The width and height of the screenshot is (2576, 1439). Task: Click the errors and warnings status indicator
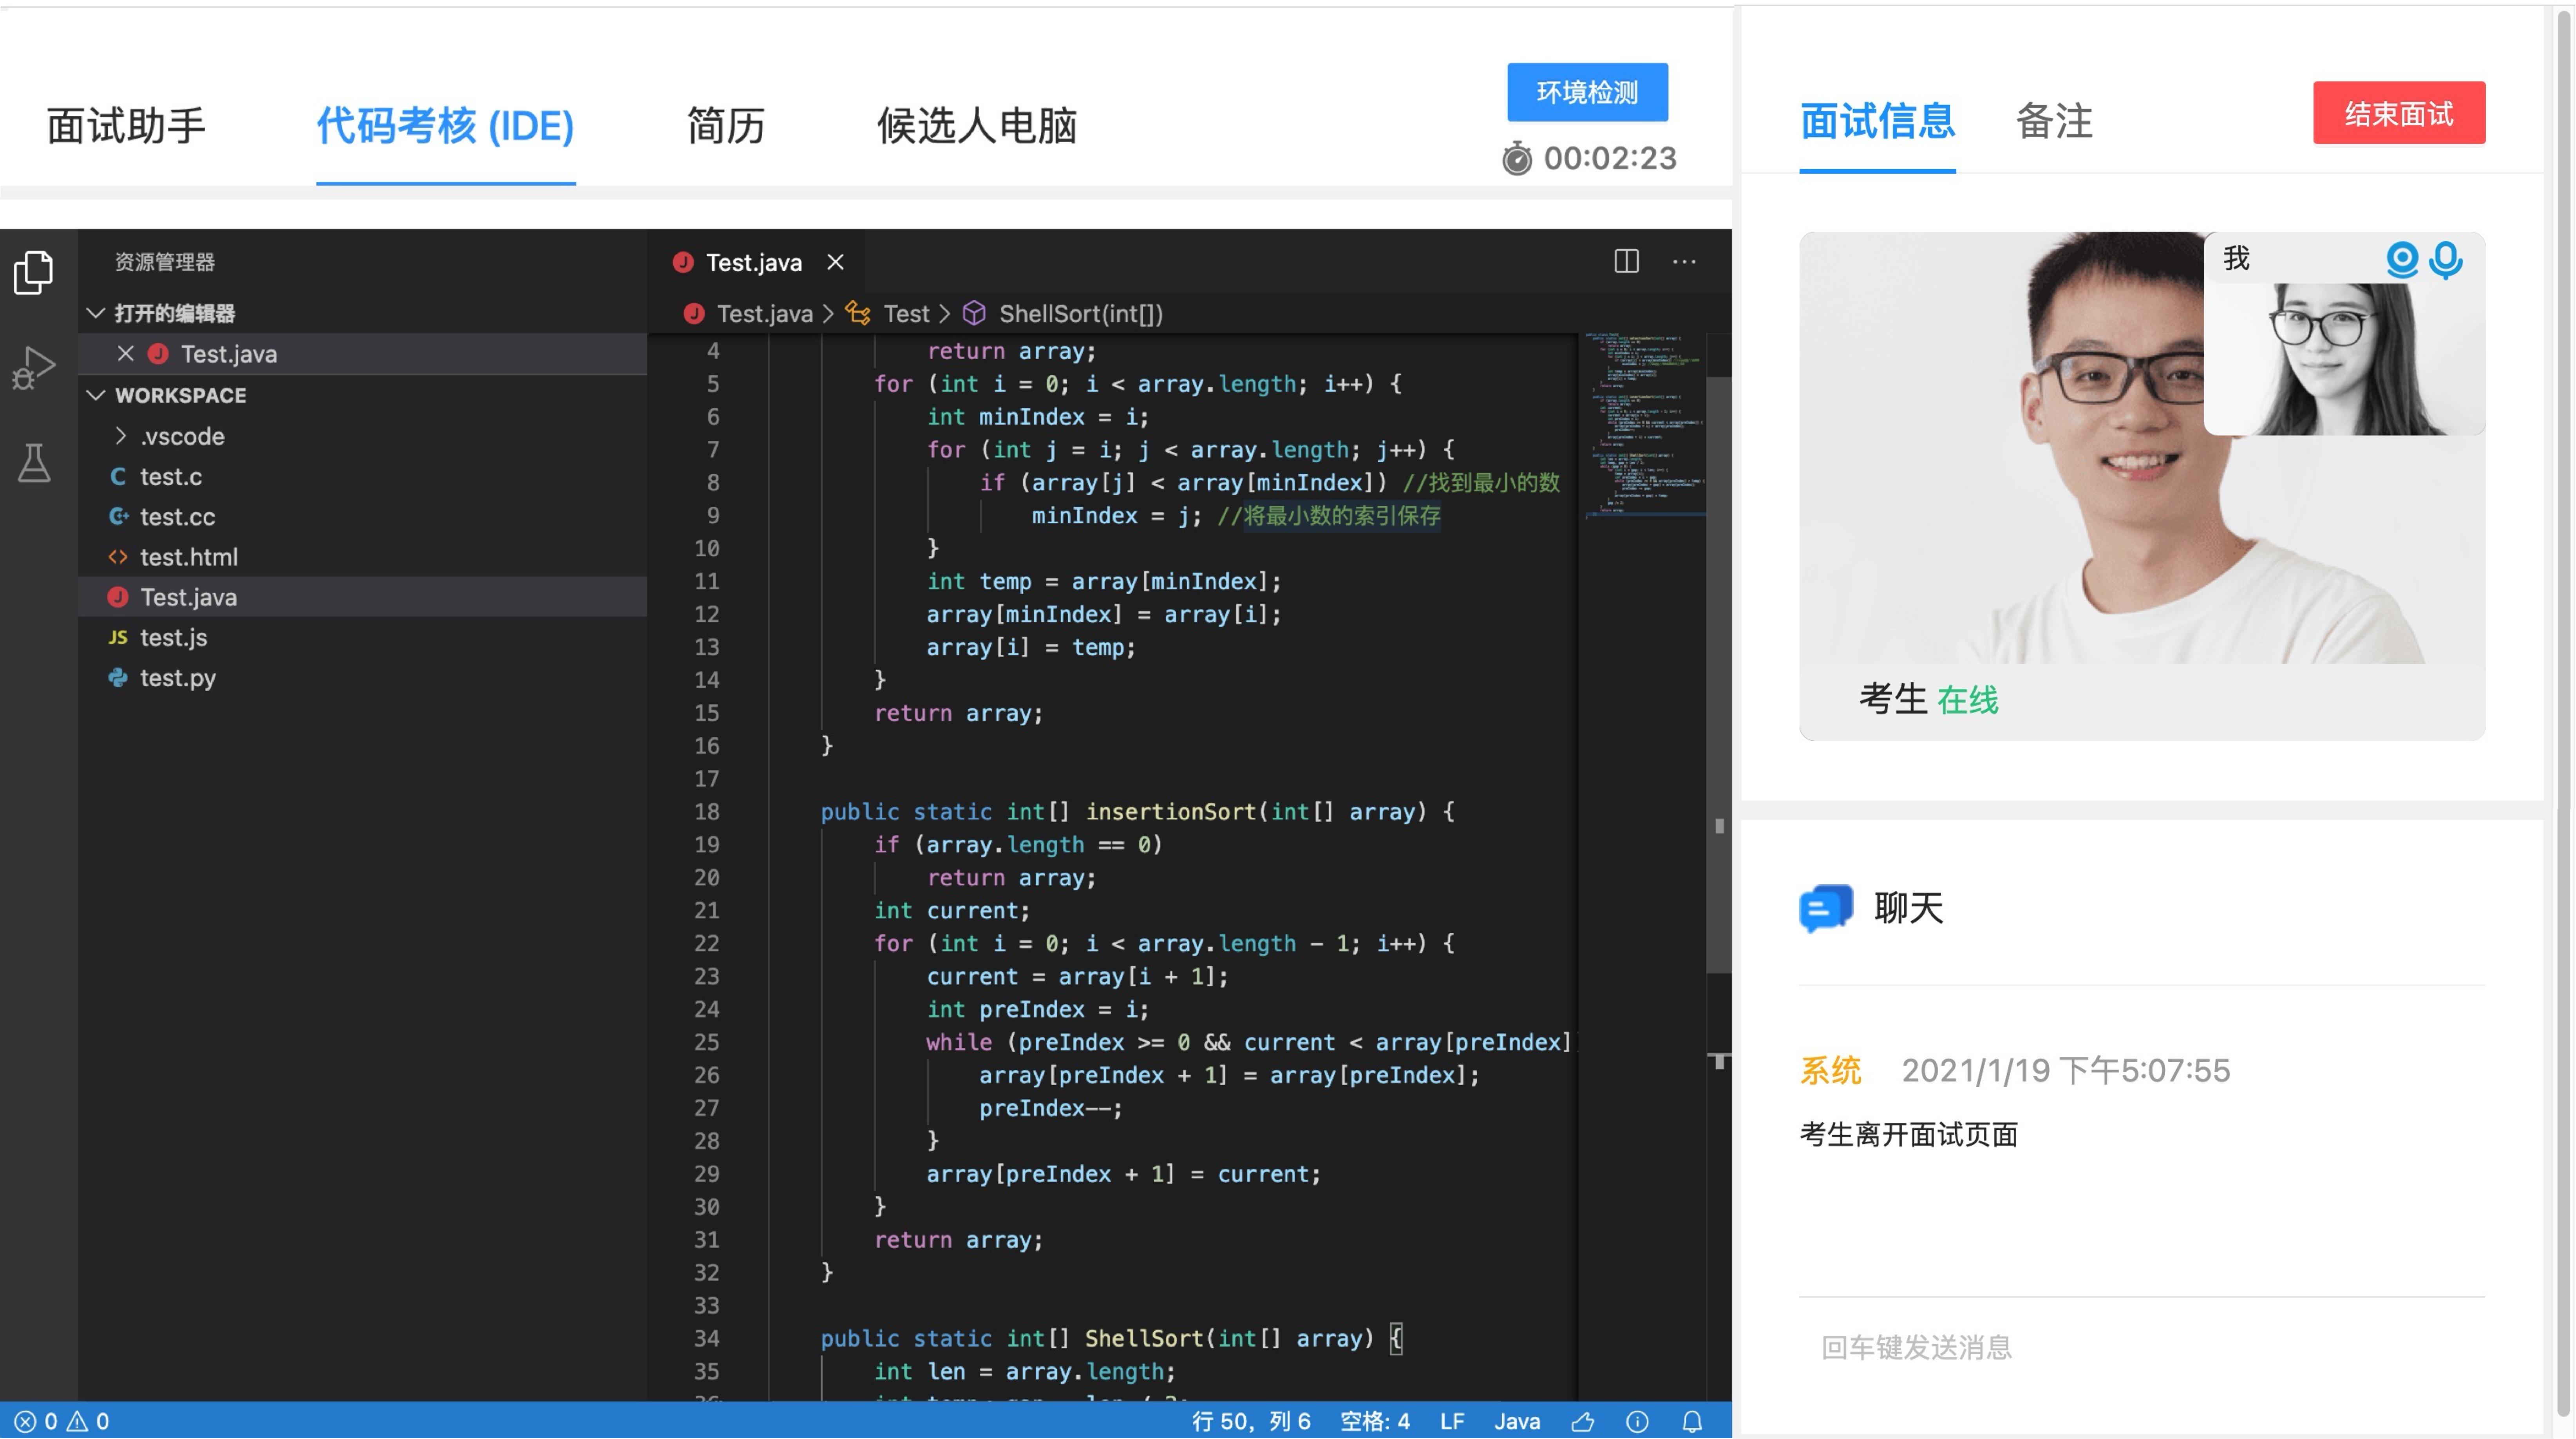pyautogui.click(x=62, y=1421)
